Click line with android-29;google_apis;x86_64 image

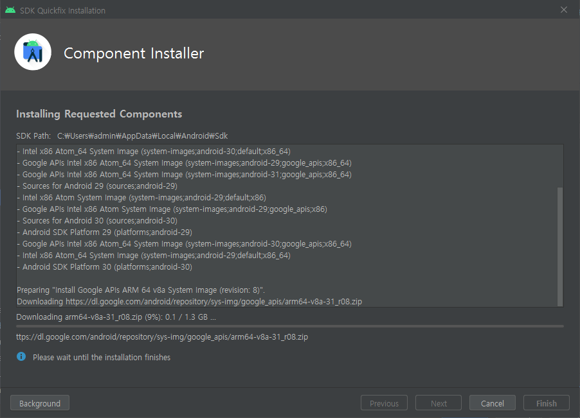[184, 163]
